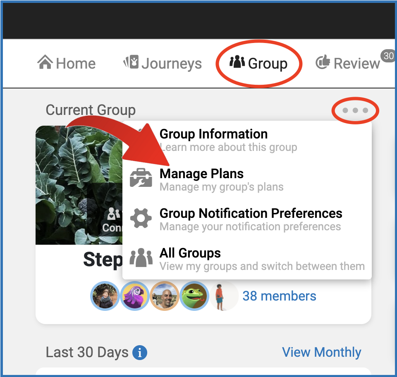Select All Groups to switch groups
Viewport: 397px width, 377px height.
tap(190, 253)
